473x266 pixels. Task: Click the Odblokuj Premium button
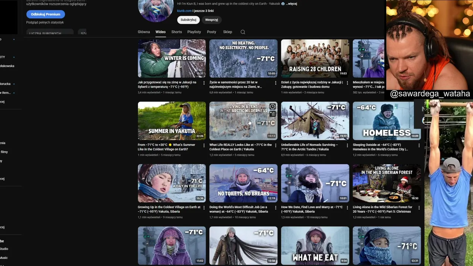point(45,14)
